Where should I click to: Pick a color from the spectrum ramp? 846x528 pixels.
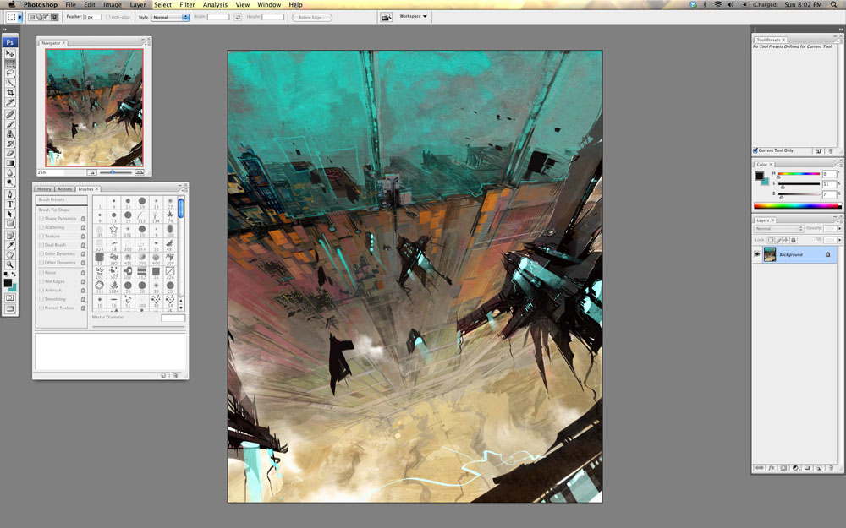click(x=798, y=206)
